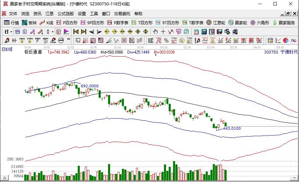Click the yin-yang symbol icon

pyautogui.click(x=286, y=40)
